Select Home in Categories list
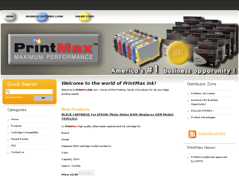 point(15,119)
